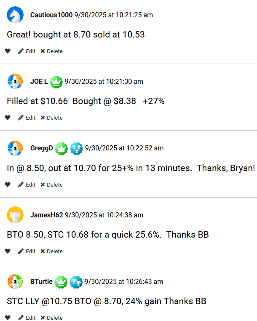Delete BTurtle's comment

51,318
